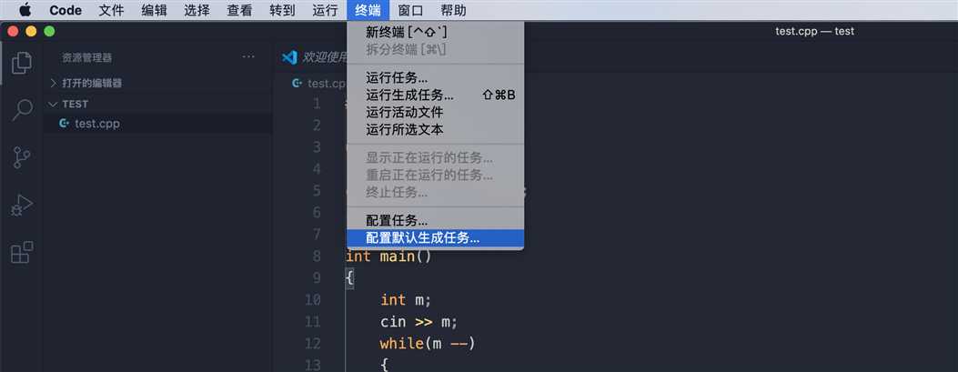Open the 文件 menu in menu bar
Image resolution: width=958 pixels, height=372 pixels.
(111, 10)
